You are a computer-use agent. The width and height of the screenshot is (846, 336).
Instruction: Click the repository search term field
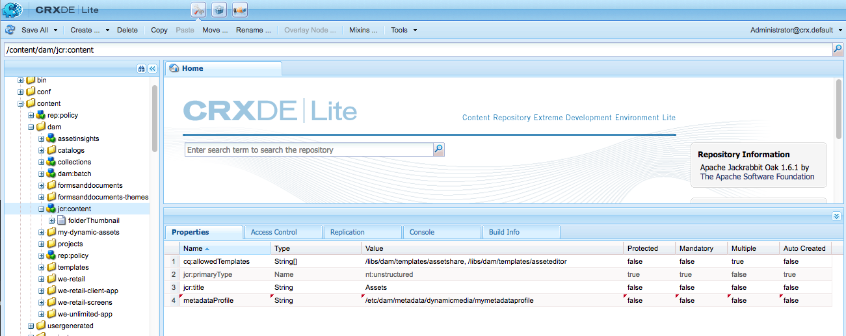coord(309,149)
